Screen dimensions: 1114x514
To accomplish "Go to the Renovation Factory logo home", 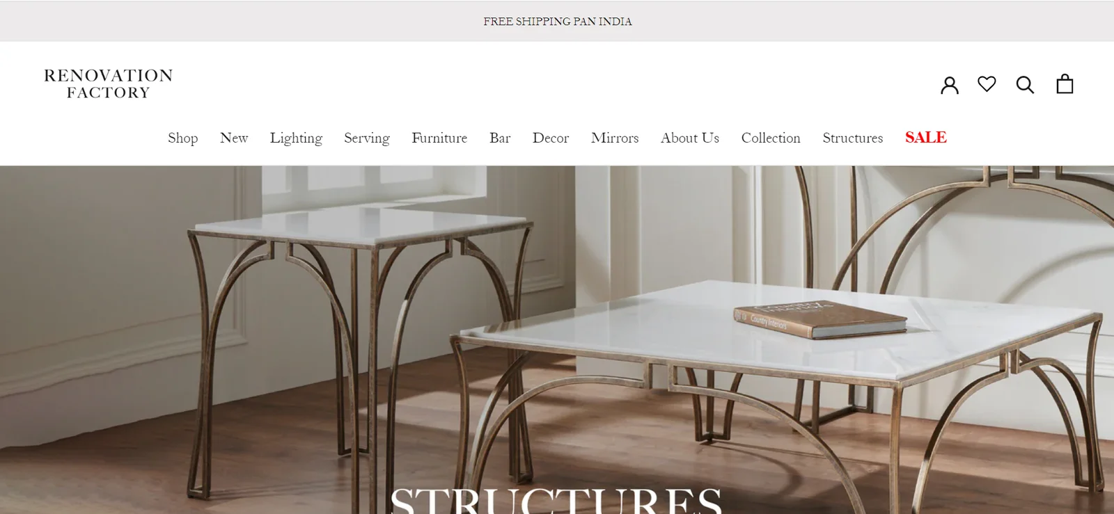I will 109,84.
